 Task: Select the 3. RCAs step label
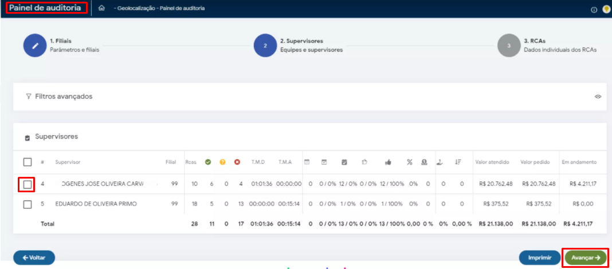[x=534, y=41]
